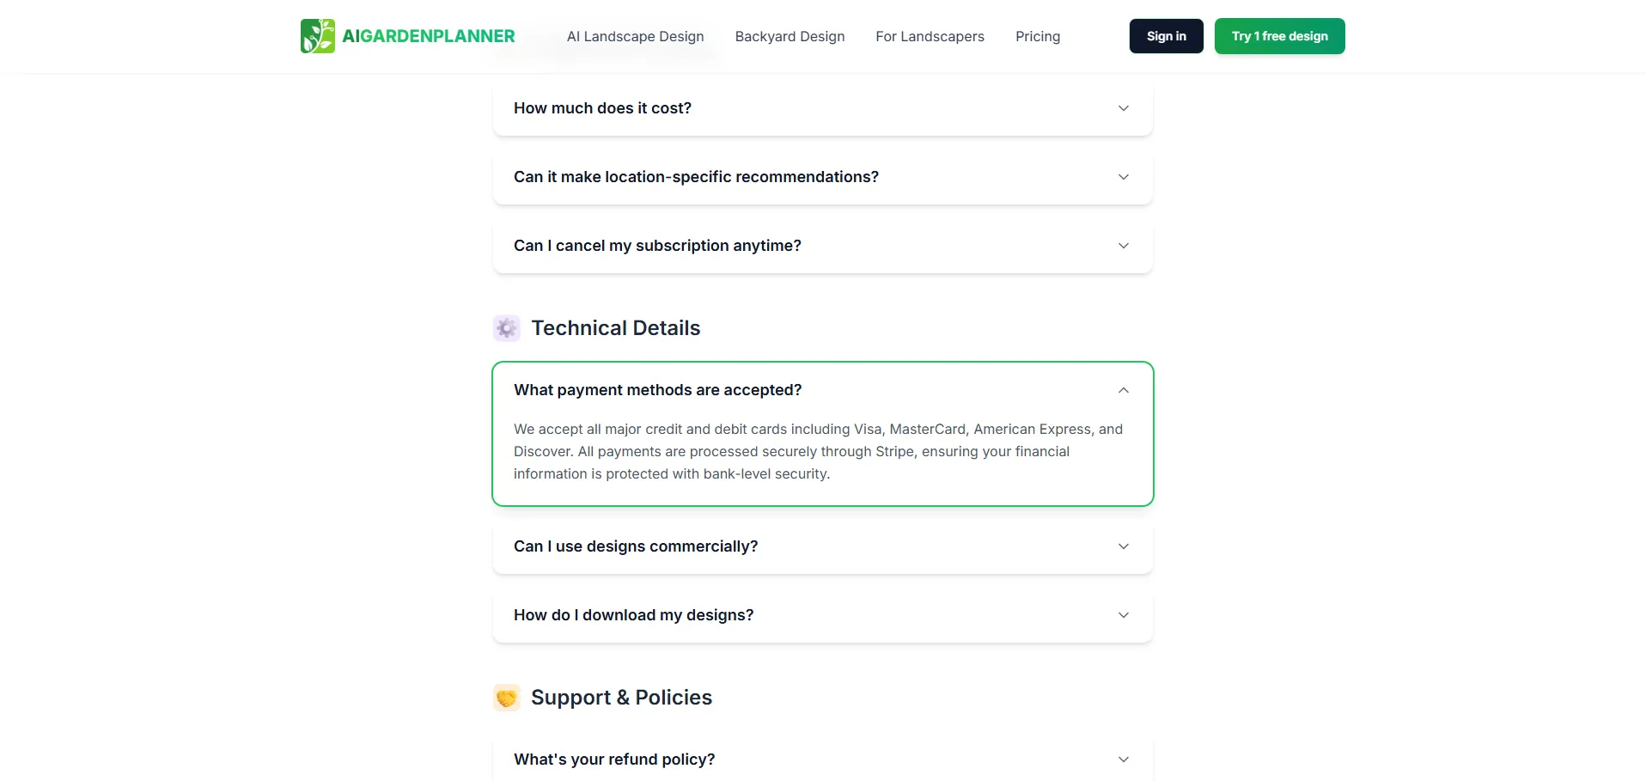Image resolution: width=1646 pixels, height=781 pixels.
Task: Go to Backyard Design page
Action: click(x=789, y=36)
